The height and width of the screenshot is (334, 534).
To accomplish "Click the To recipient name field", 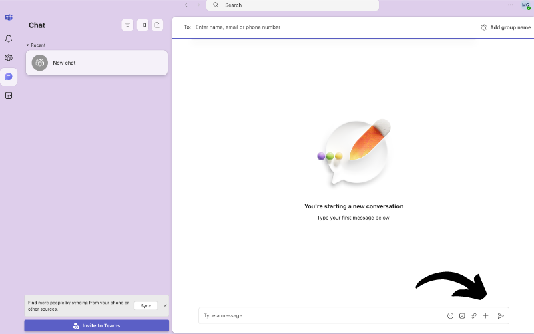I will pos(238,27).
